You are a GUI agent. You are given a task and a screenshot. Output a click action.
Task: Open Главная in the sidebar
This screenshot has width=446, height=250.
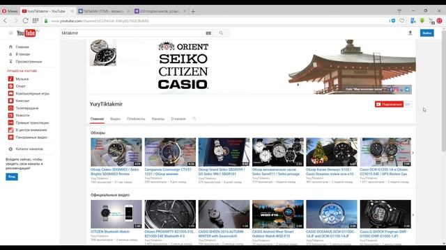point(22,47)
